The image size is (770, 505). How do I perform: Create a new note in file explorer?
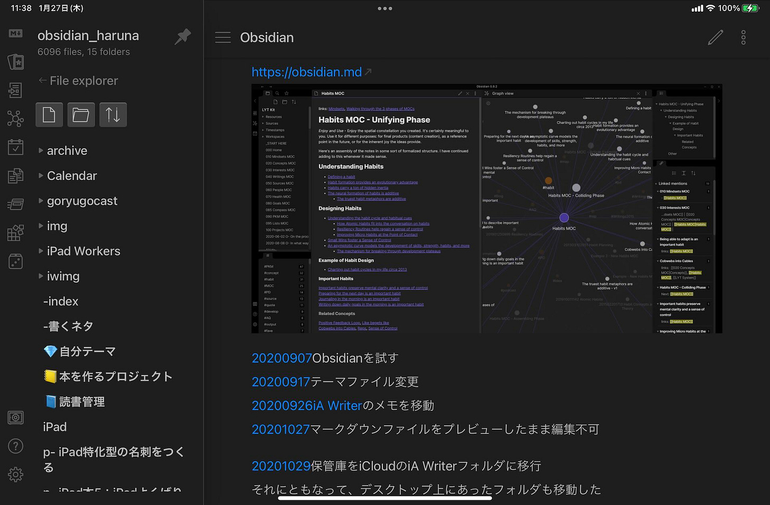coord(49,115)
